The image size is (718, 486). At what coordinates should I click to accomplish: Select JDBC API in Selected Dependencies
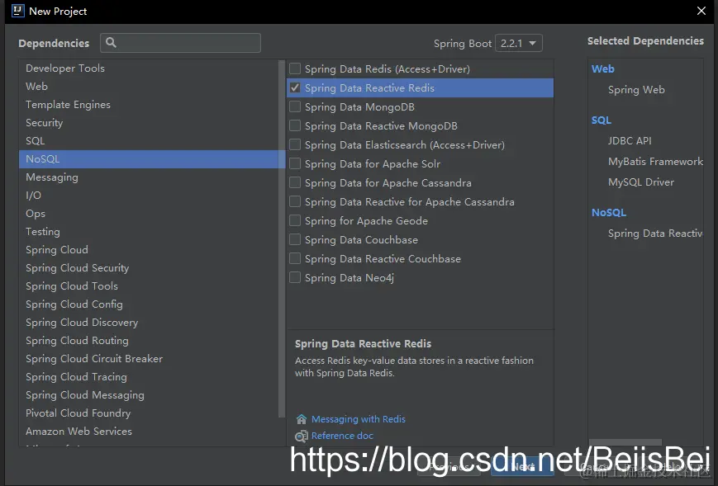click(629, 141)
